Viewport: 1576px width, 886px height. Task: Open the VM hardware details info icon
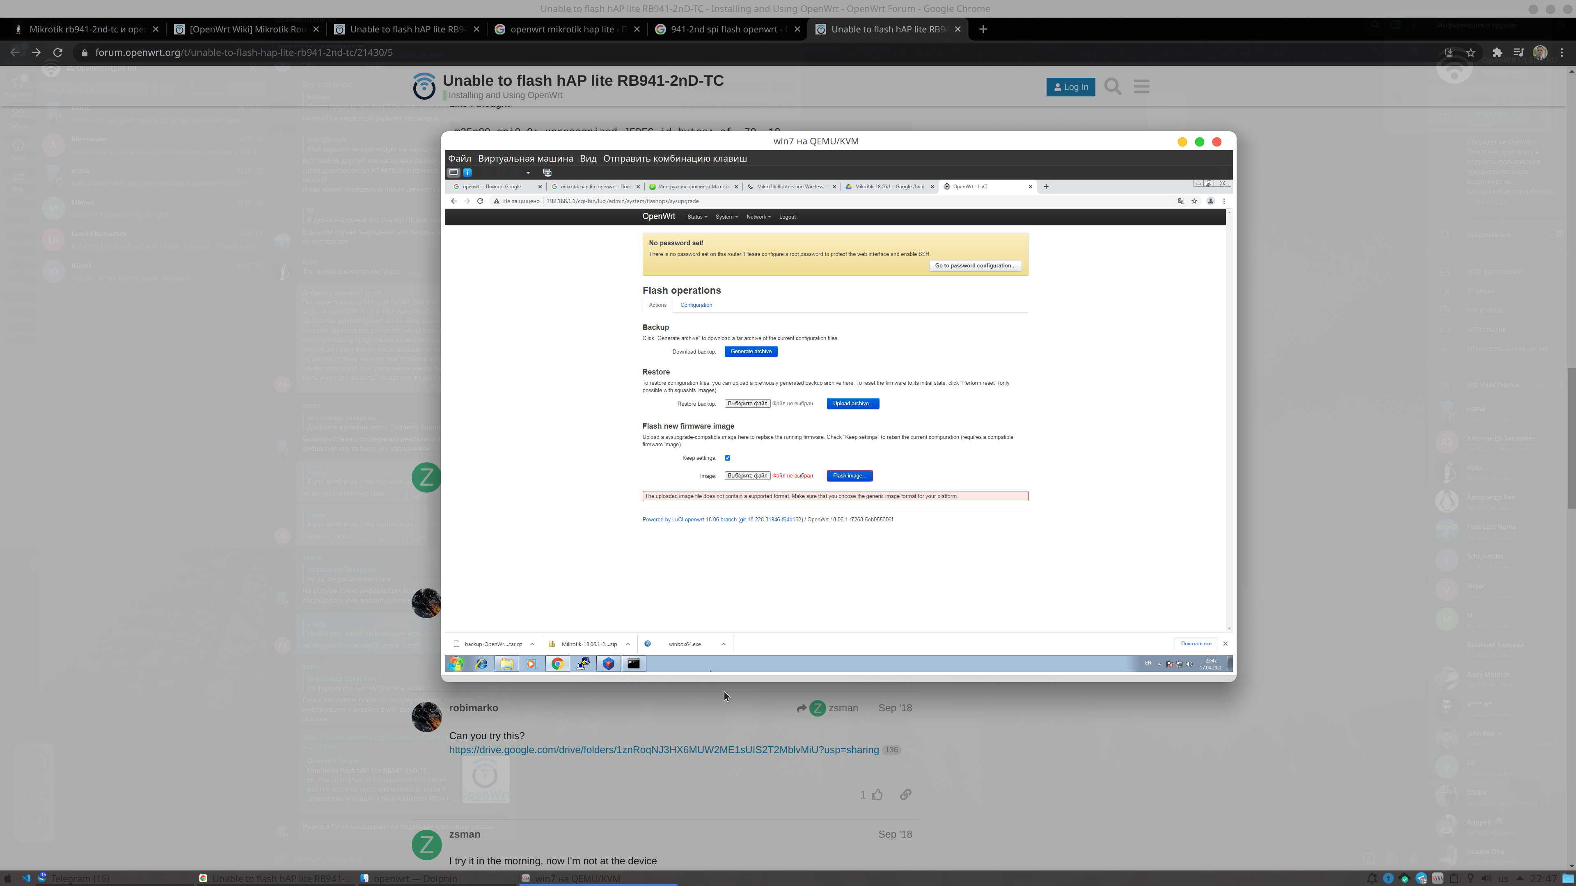click(x=467, y=172)
